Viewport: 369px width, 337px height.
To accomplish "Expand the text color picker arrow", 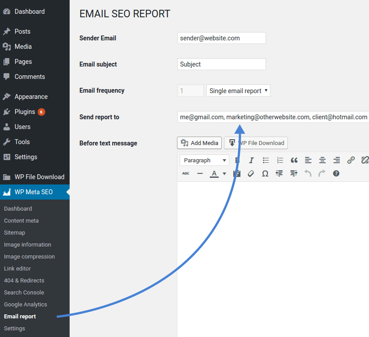I will click(224, 173).
